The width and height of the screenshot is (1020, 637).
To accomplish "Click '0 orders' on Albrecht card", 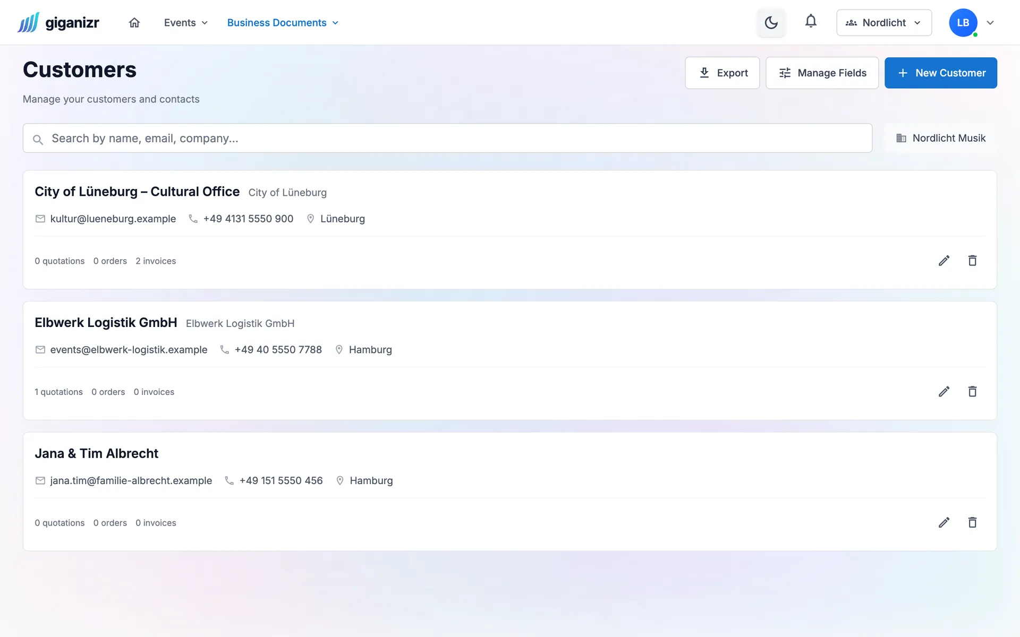I will point(110,523).
